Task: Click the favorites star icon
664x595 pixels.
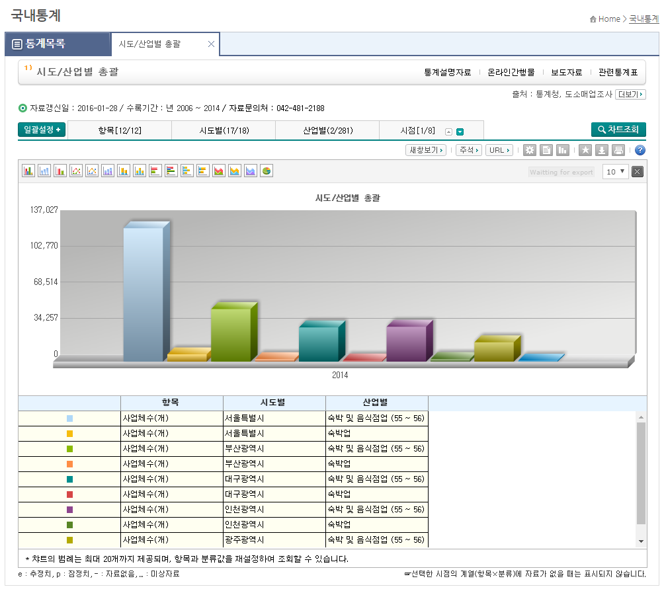Action: coord(586,150)
